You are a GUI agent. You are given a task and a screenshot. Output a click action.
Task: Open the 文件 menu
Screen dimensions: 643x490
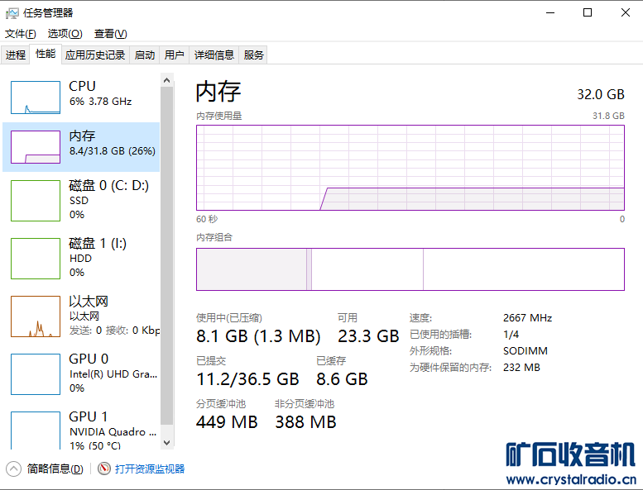coord(21,34)
